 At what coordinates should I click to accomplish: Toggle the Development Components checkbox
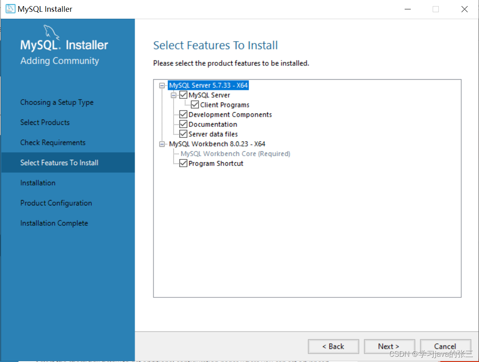coord(183,114)
